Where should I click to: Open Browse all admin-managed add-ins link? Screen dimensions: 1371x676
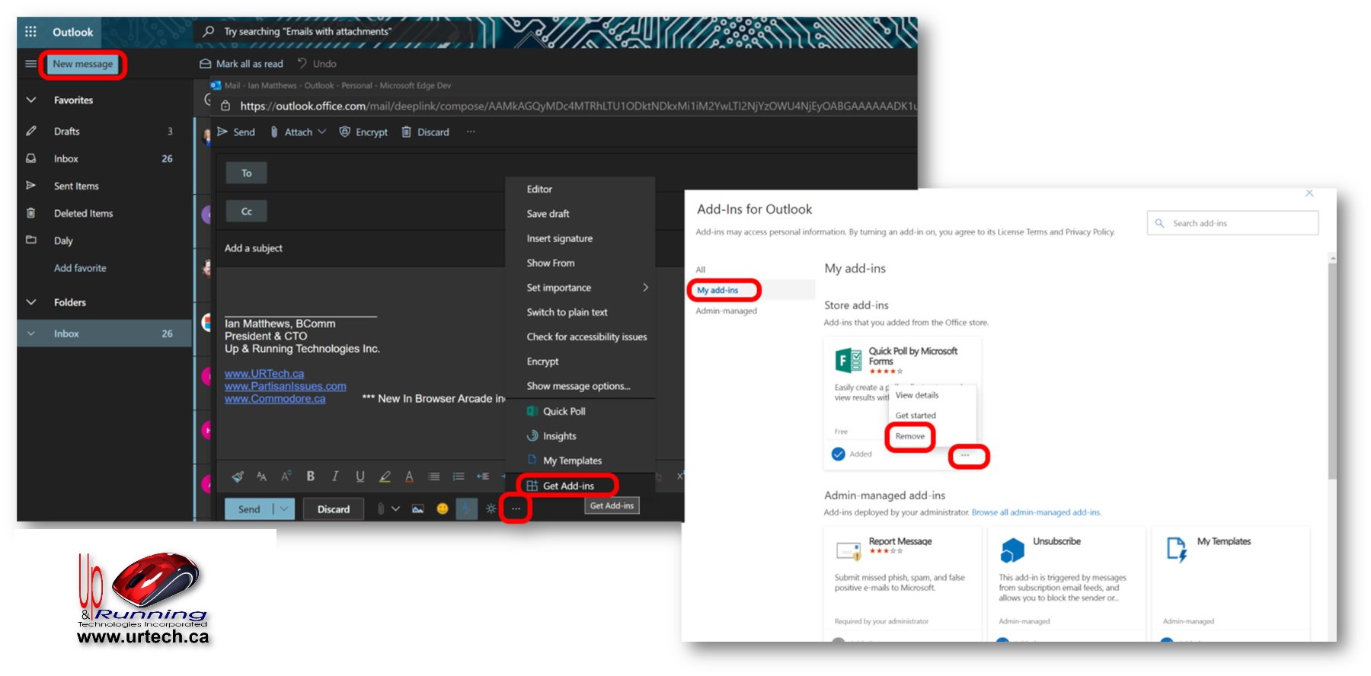point(1036,512)
